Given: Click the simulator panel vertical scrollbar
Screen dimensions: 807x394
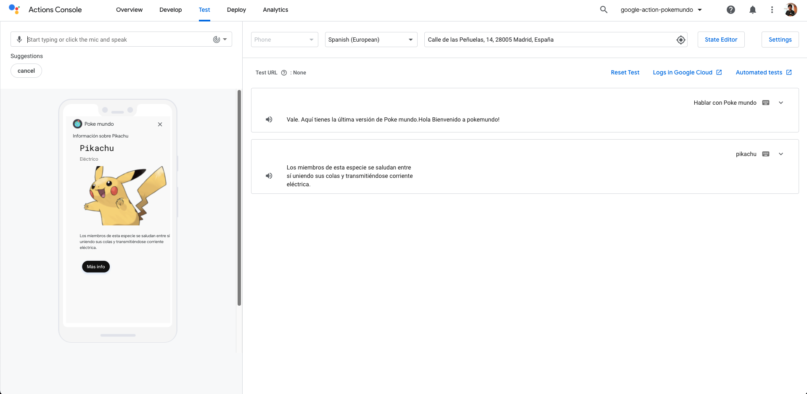Looking at the screenshot, I should [x=239, y=198].
